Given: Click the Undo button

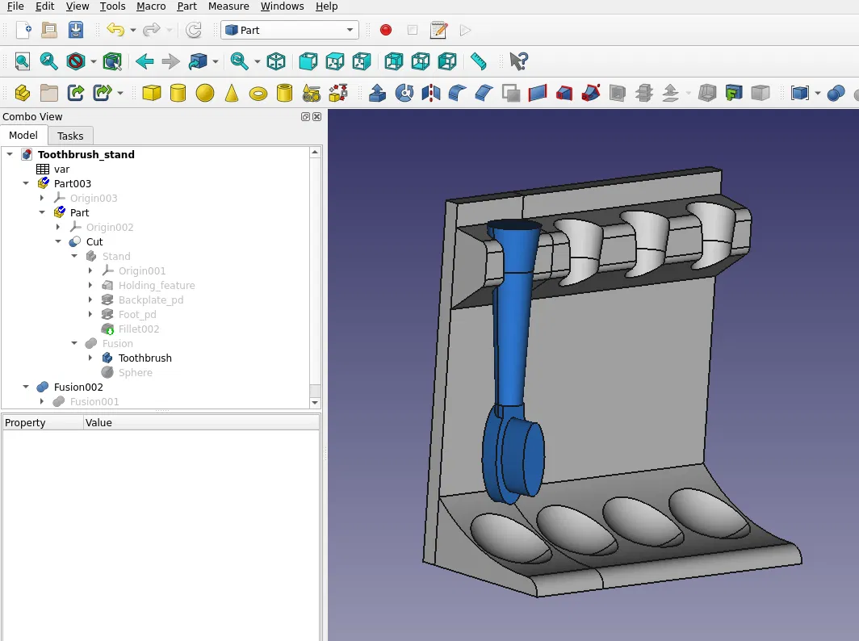Looking at the screenshot, I should [x=115, y=30].
